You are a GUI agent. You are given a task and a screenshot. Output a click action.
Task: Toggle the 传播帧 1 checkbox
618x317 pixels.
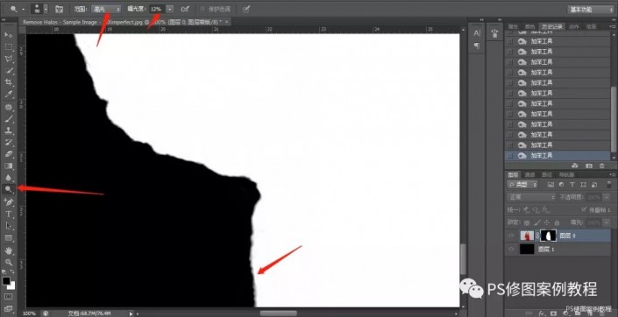(x=584, y=210)
